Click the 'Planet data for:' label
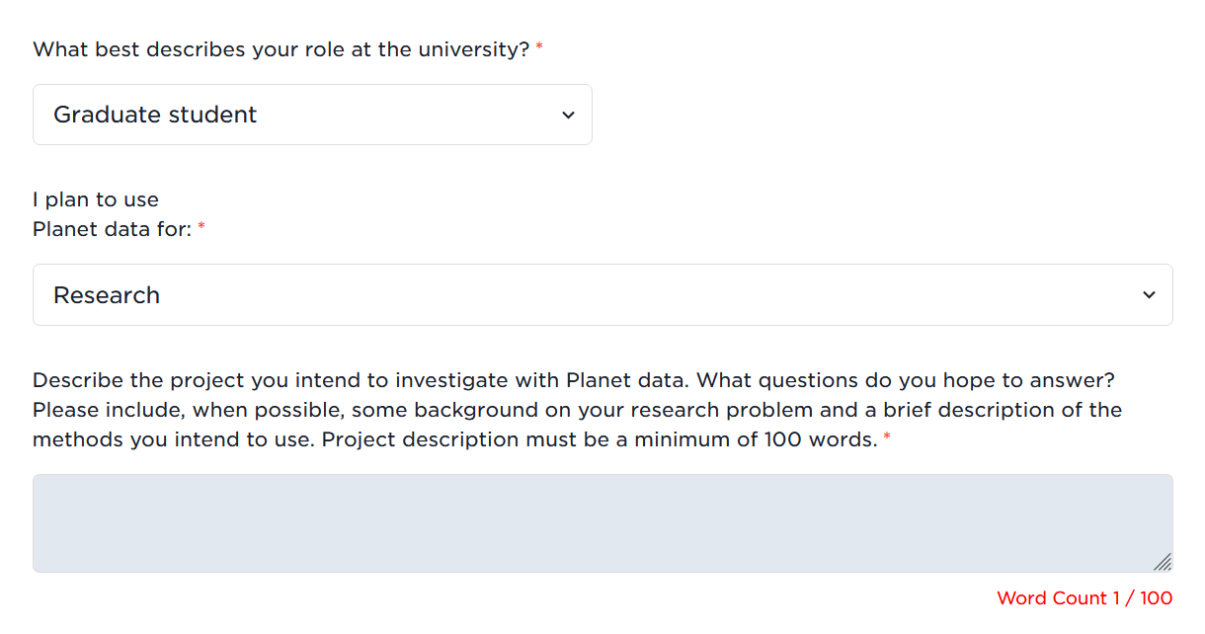Screen dimensions: 1205x634 point(112,229)
